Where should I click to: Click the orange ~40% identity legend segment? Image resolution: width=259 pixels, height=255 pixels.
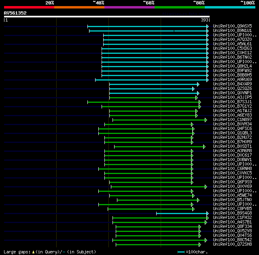[x=79, y=7]
